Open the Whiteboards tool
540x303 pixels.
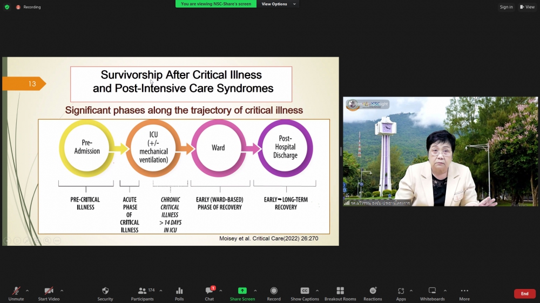point(432,293)
